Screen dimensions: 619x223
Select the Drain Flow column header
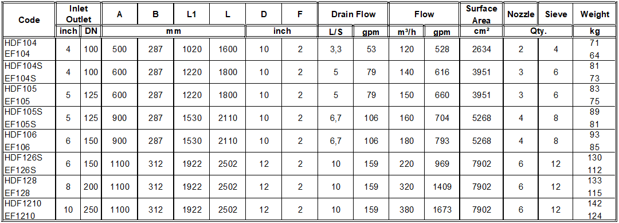[x=353, y=14]
